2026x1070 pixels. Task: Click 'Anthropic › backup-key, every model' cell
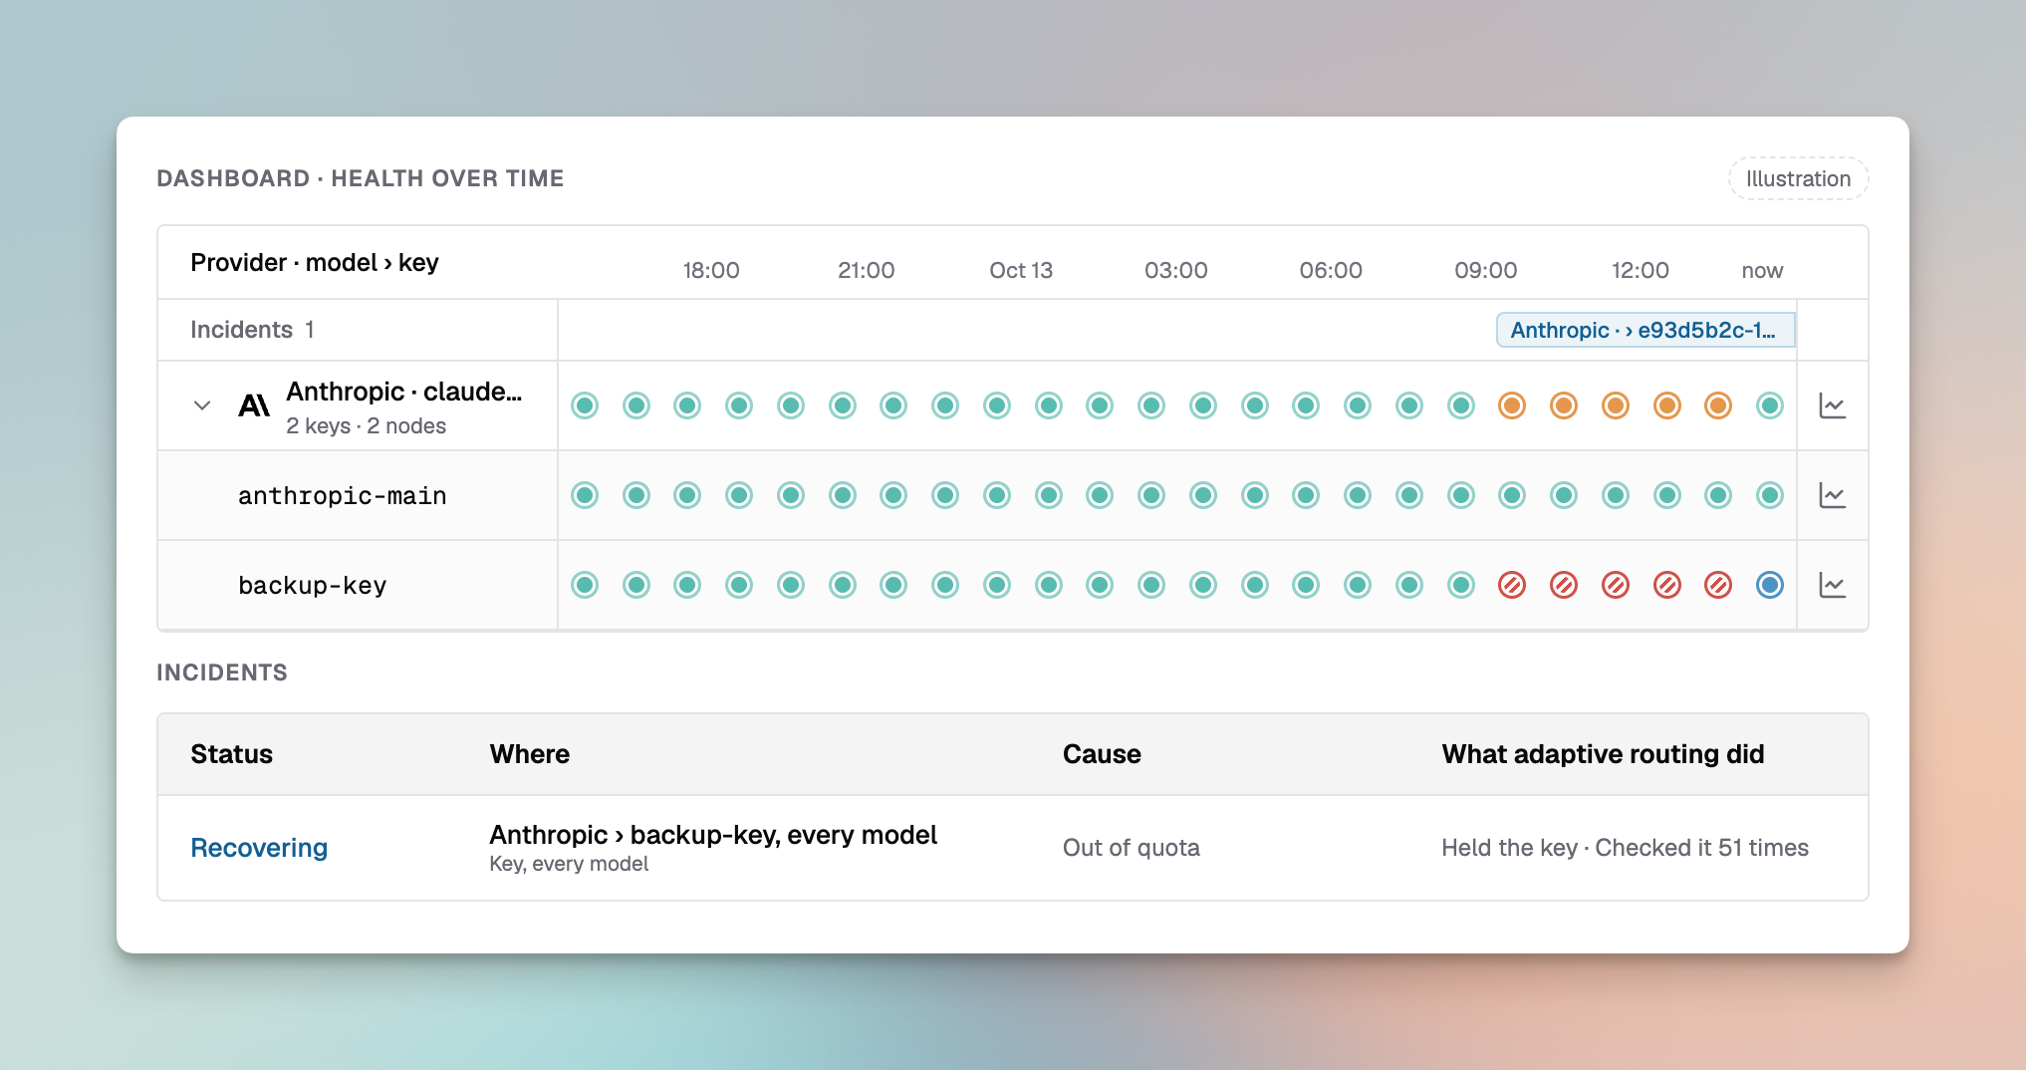click(x=713, y=835)
